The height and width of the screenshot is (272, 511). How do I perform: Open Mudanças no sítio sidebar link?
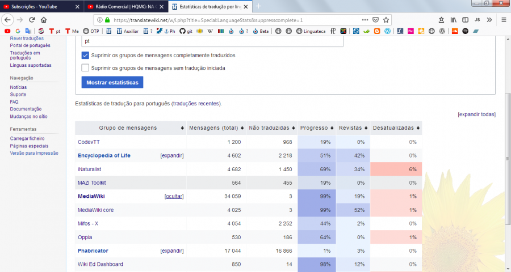tap(29, 116)
